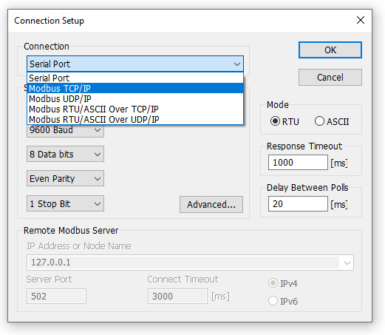Viewport: 385px width, 335px height.
Task: Choose Modbus TCP/IP from the list
Action: [x=135, y=88]
